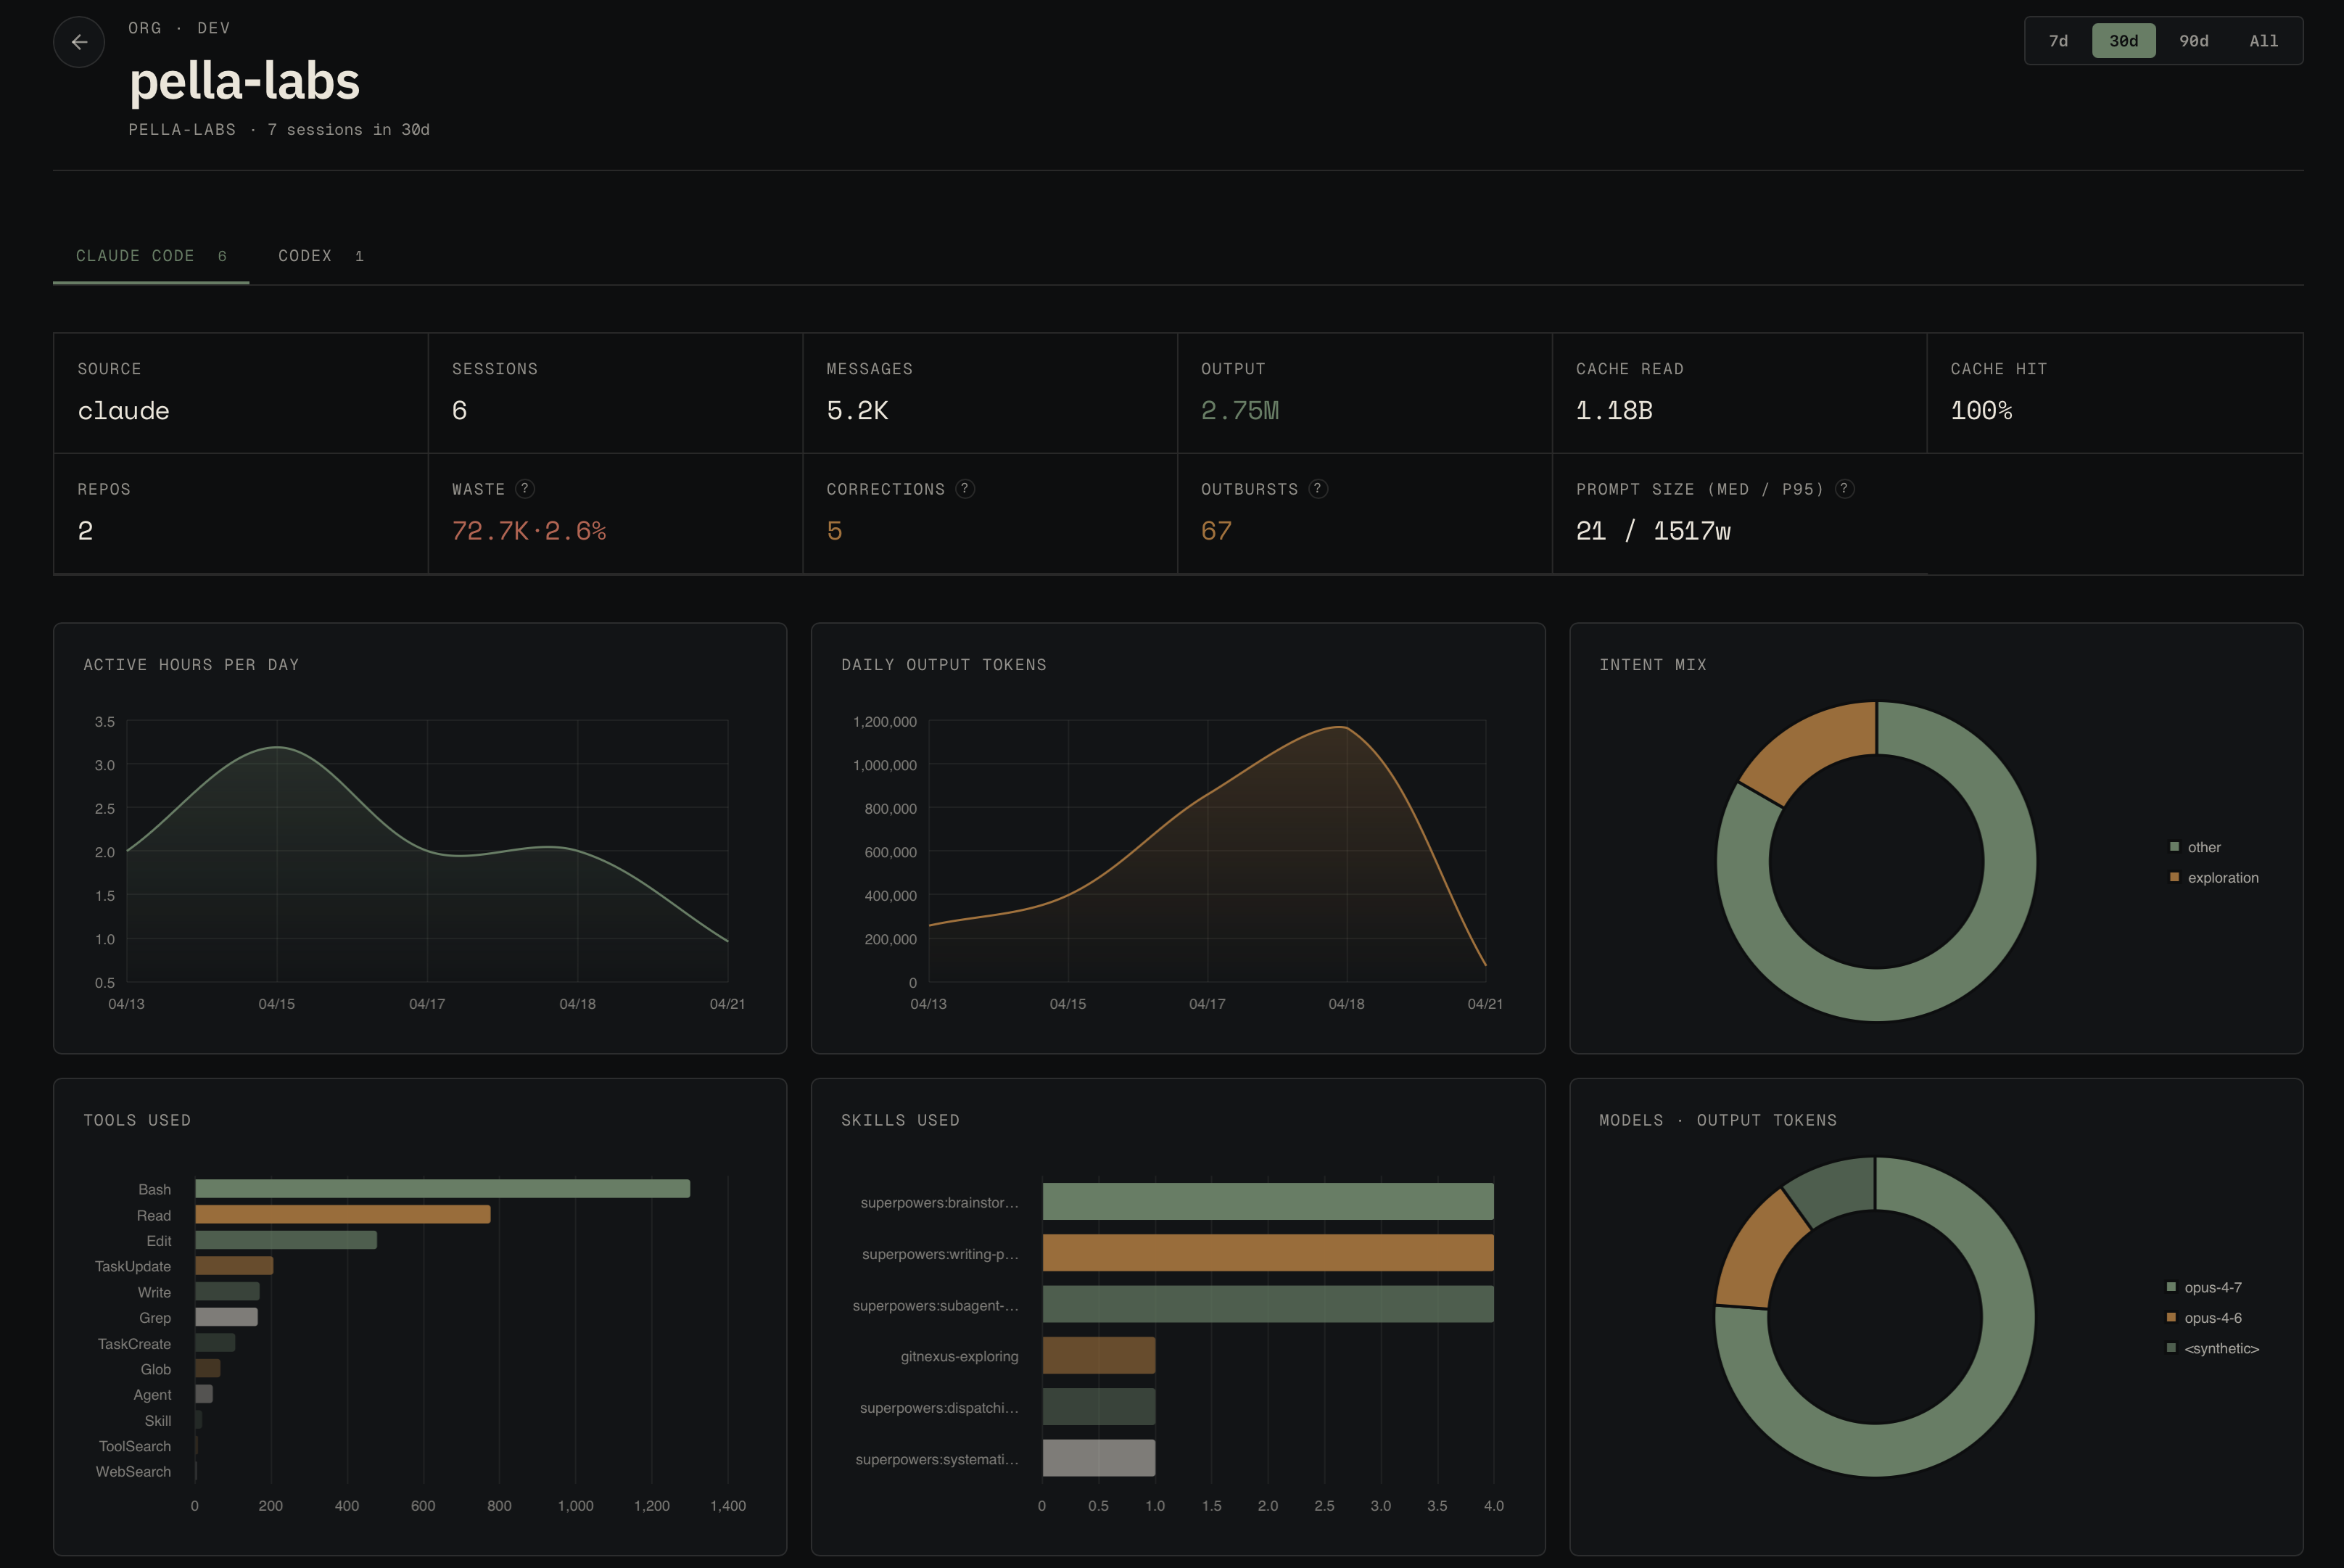Screen dimensions: 2344x1568
Task: Click the Source value 'claude'
Action: click(123, 411)
